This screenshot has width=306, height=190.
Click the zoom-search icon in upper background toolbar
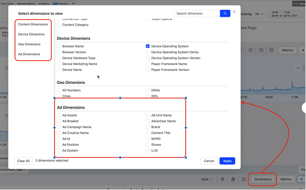[x=250, y=50]
